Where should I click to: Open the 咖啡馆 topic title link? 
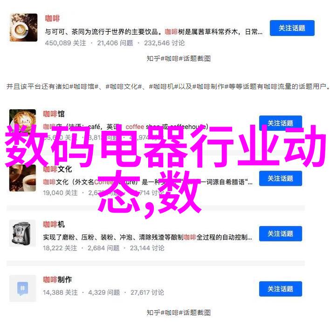[54, 114]
